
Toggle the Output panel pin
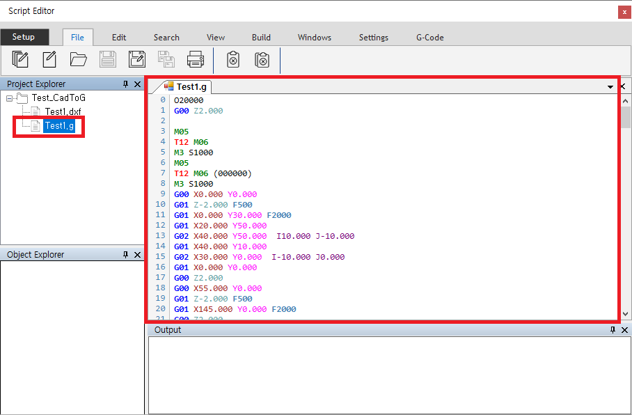tap(613, 330)
